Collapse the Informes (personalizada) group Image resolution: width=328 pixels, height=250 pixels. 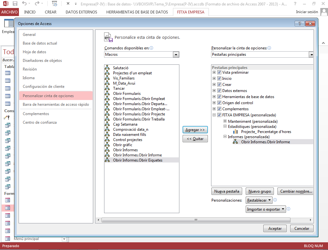tap(225, 137)
